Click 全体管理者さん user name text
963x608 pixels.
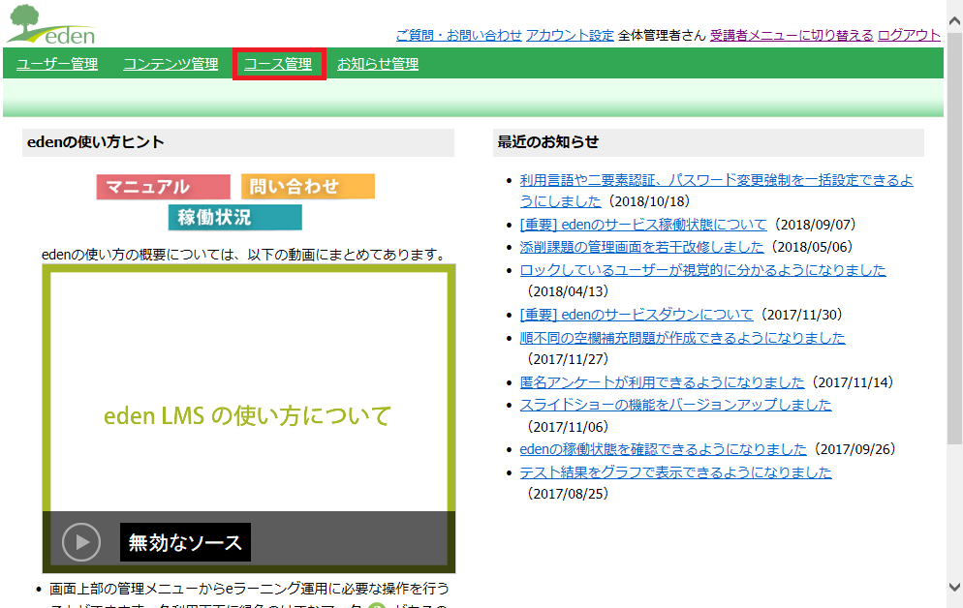(662, 36)
